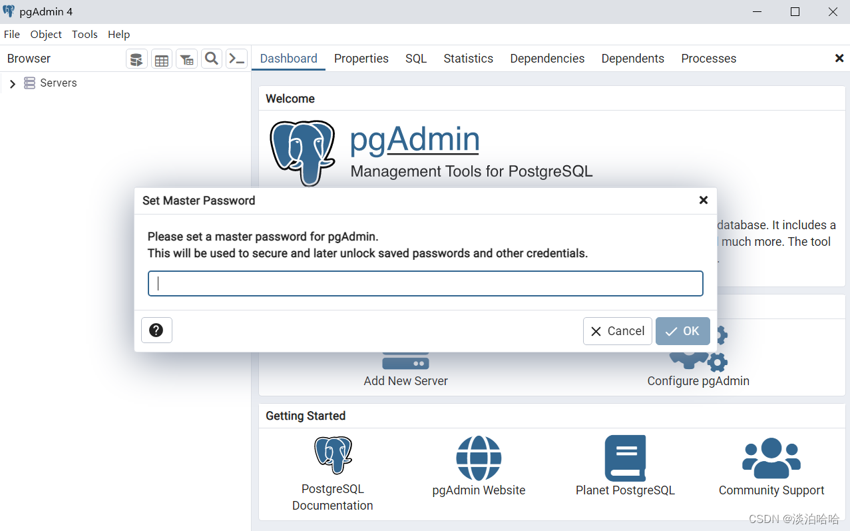Click Configure pgAdmin link
850x531 pixels.
point(698,381)
